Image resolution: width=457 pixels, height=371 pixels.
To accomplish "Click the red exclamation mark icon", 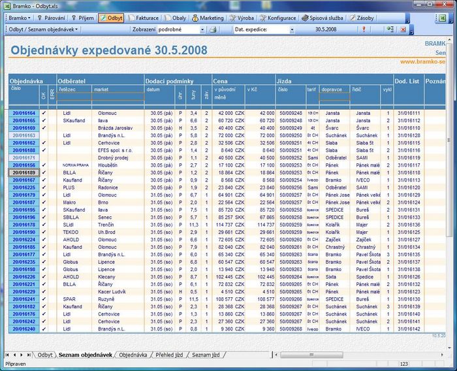I will pos(364,29).
